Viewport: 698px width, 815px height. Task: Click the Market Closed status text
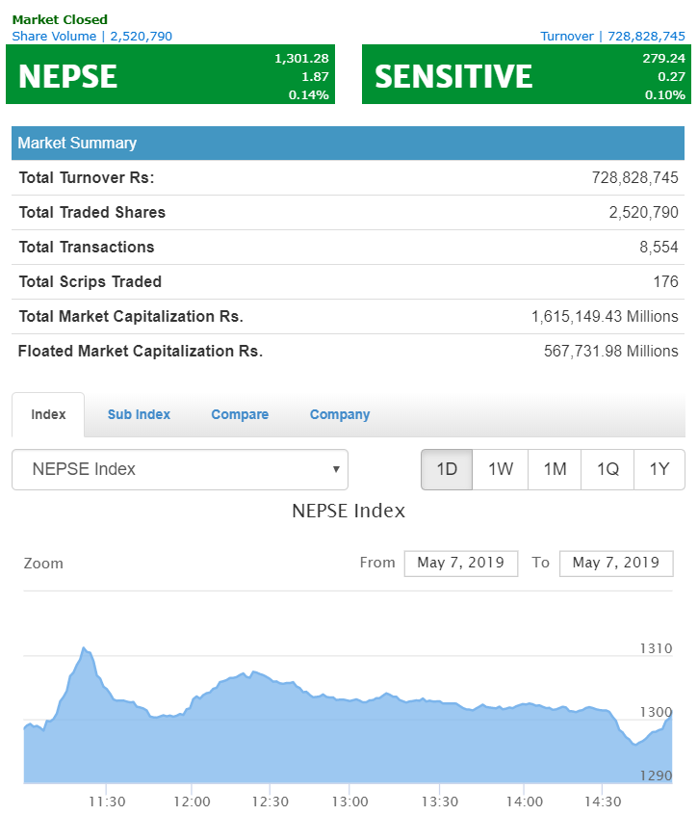(60, 20)
